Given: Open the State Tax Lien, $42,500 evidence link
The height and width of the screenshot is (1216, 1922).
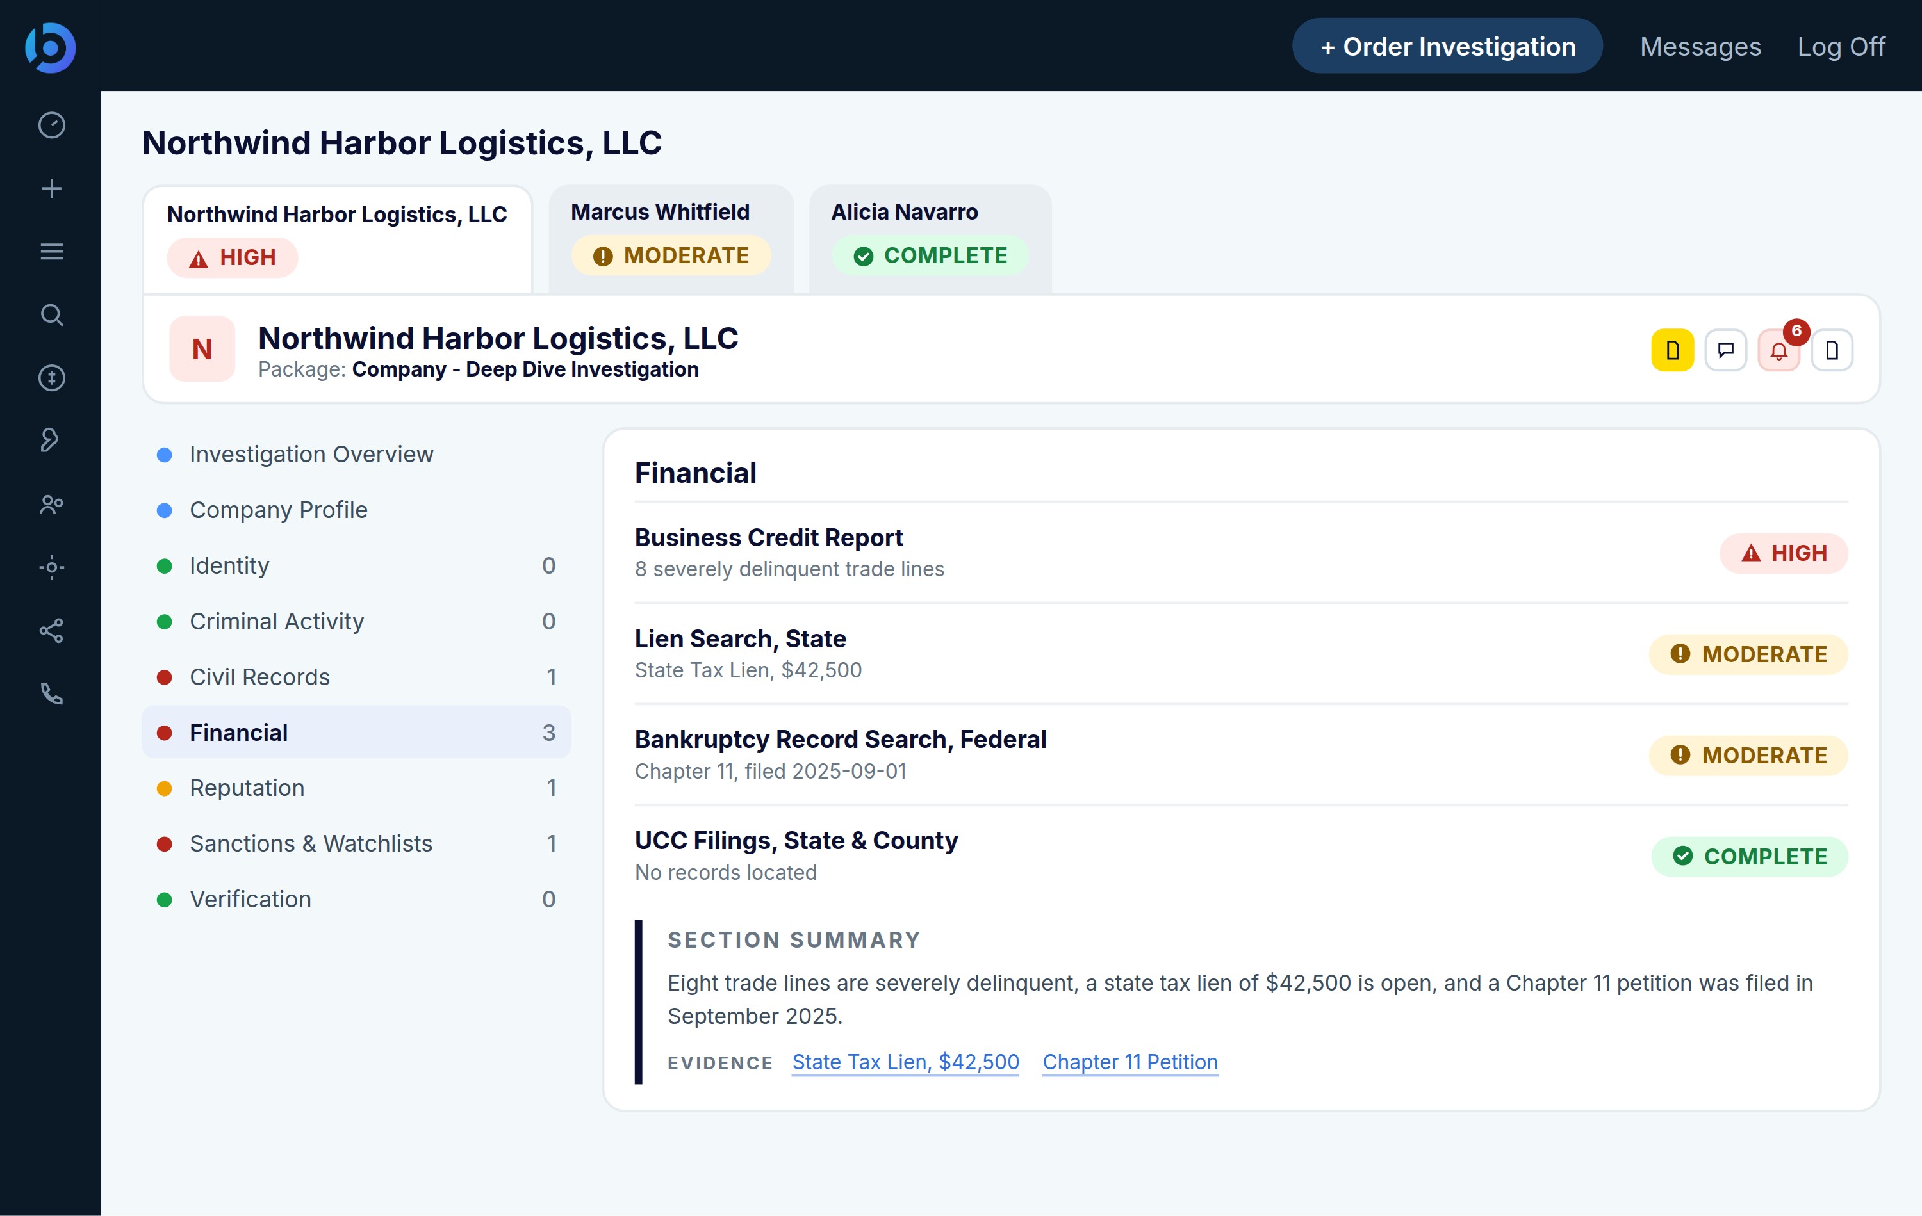Looking at the screenshot, I should tap(905, 1062).
